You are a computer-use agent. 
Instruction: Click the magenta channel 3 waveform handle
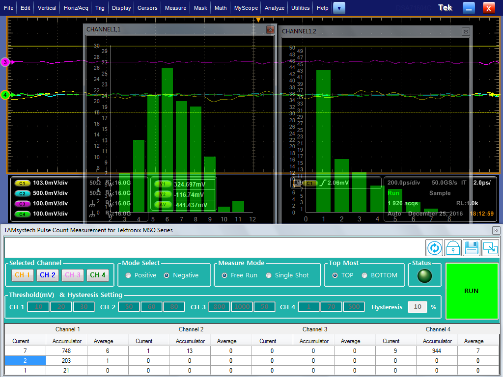click(x=5, y=62)
